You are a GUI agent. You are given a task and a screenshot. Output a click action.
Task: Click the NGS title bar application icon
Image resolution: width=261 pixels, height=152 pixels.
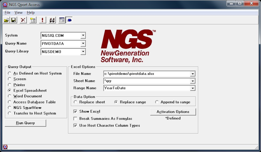[x=5, y=5]
